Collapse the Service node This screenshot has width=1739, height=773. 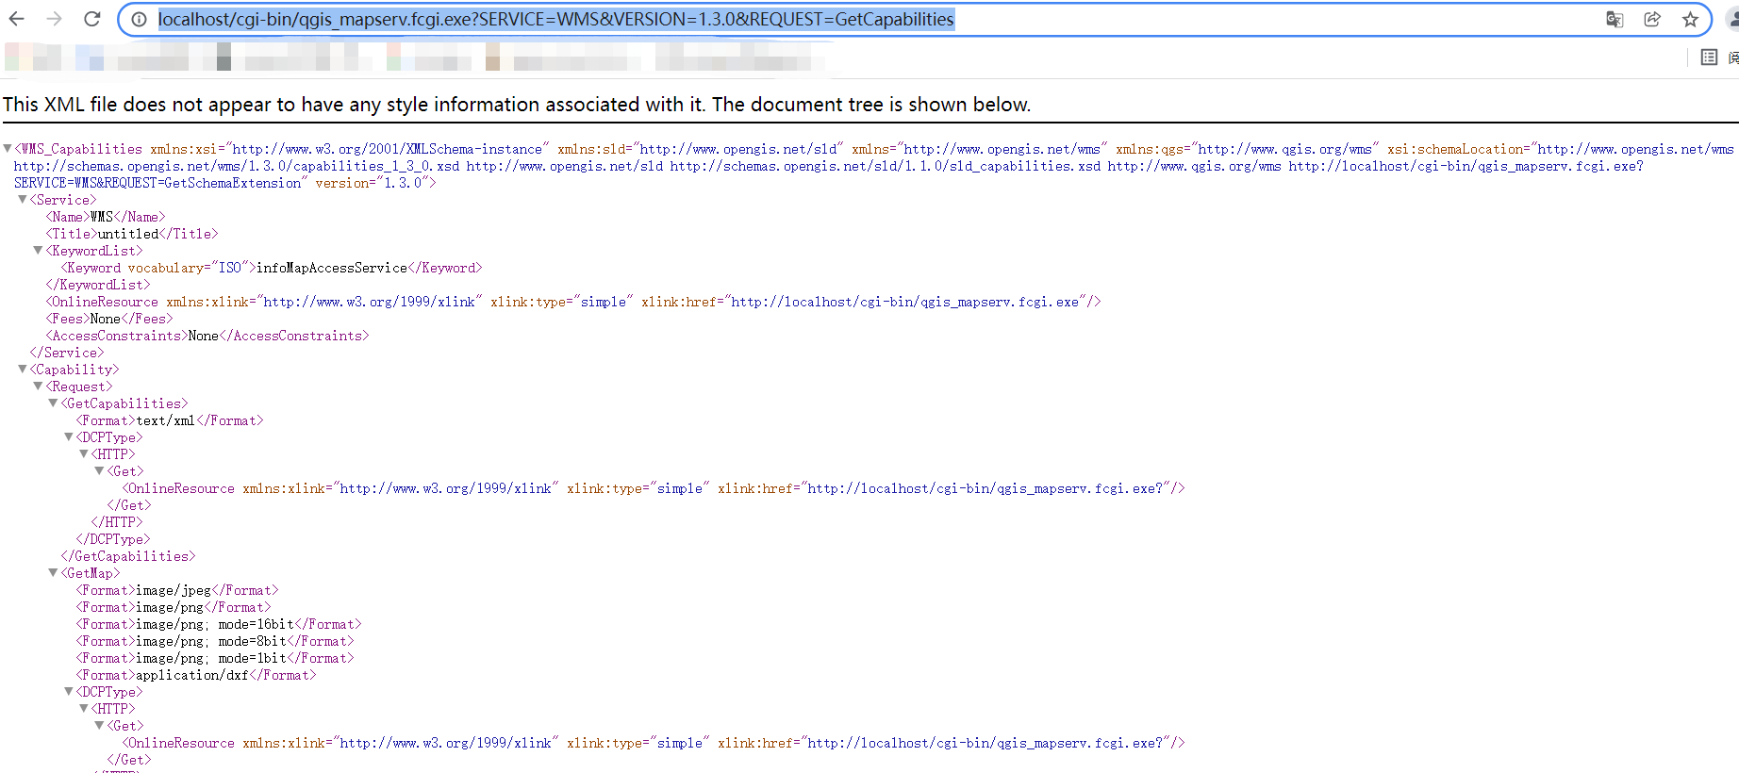23,199
